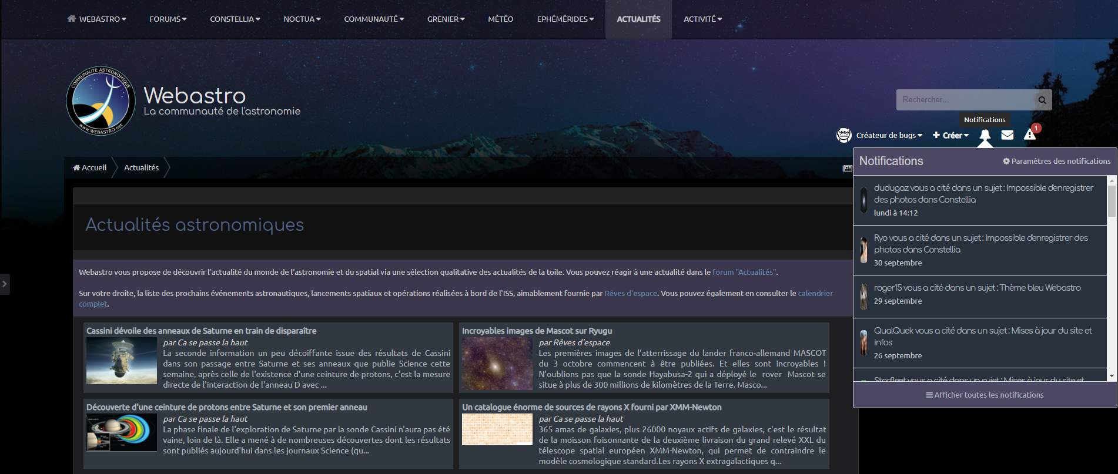Open the forum "Actualités" link
This screenshot has width=1118, height=474.
coord(744,272)
